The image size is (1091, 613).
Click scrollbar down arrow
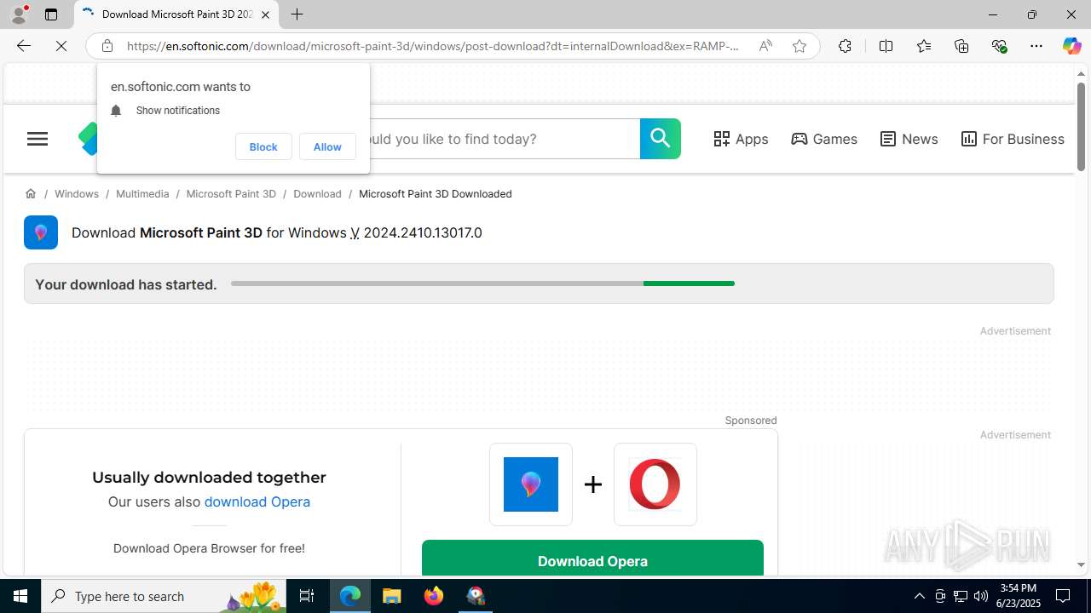pyautogui.click(x=1081, y=564)
